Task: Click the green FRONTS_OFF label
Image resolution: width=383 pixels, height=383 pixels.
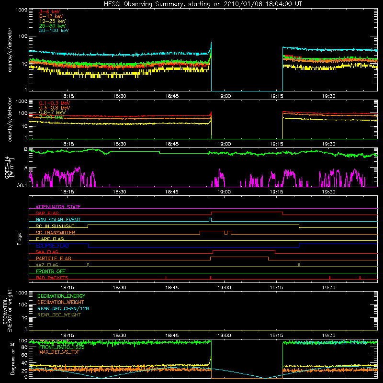Action: tap(51, 271)
